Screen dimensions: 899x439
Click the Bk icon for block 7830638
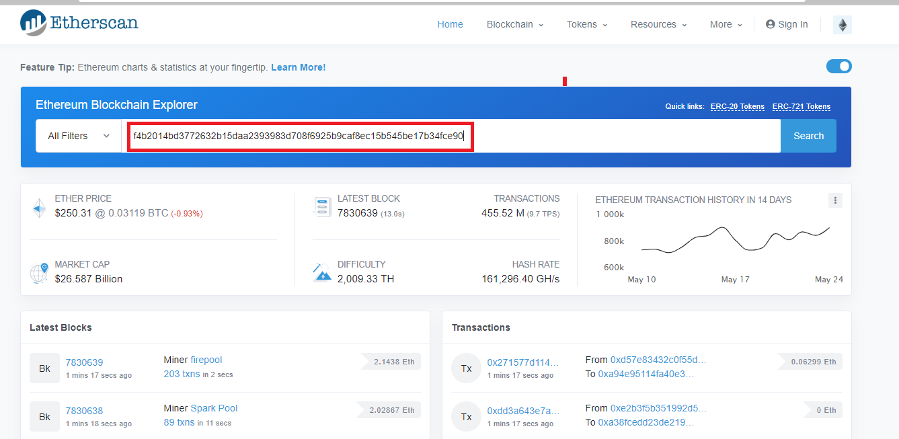[44, 417]
